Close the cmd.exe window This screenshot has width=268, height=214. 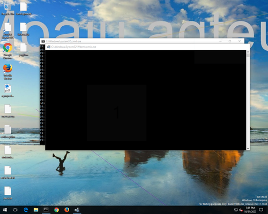click(x=240, y=41)
